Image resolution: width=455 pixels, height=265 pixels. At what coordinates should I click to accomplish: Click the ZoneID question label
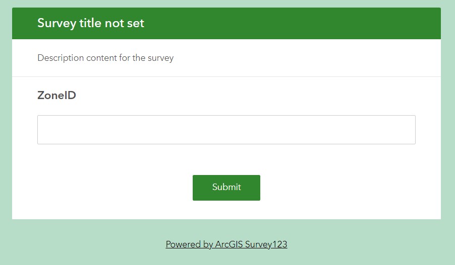56,95
